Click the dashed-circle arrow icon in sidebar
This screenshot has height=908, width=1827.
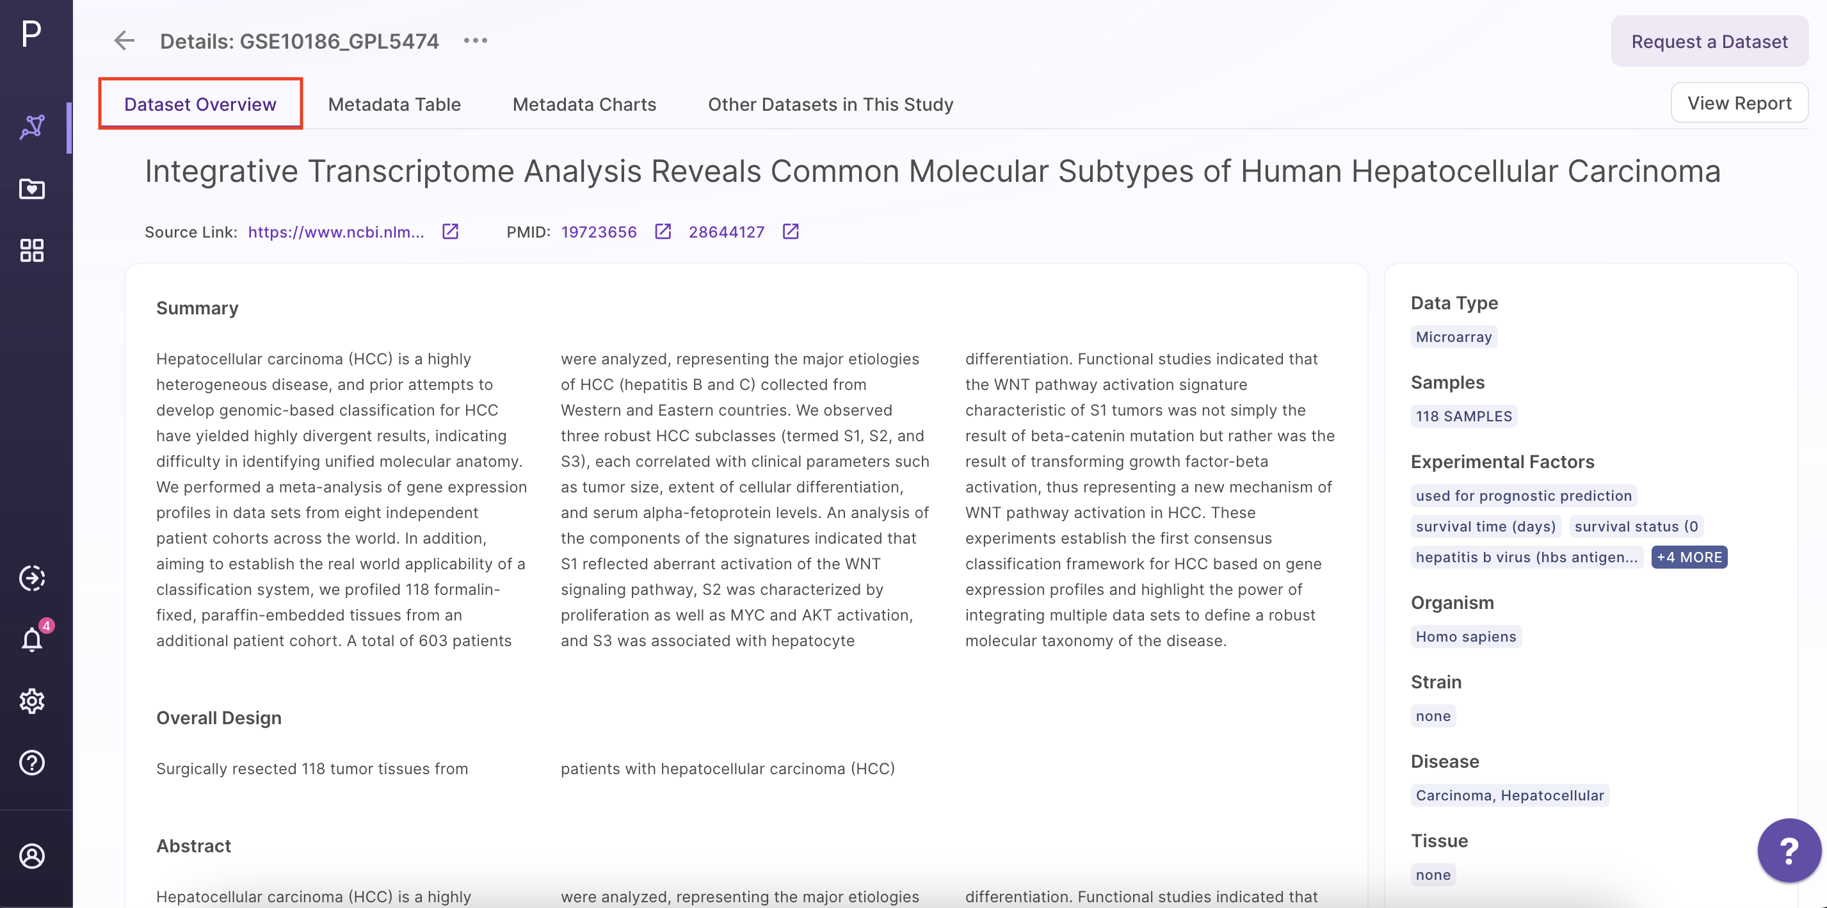[x=32, y=578]
